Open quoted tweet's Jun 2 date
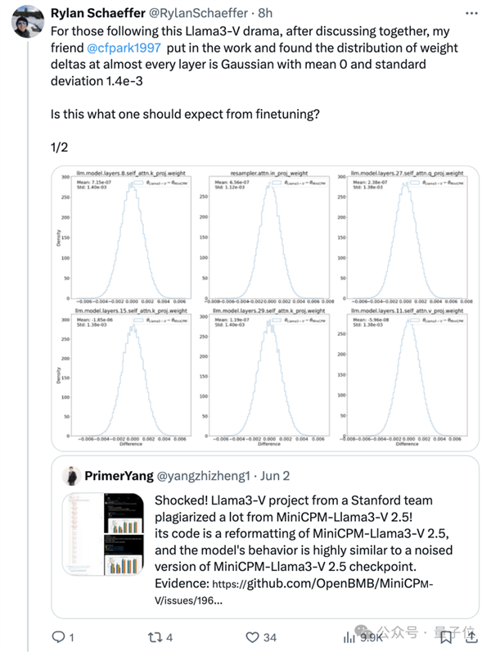Image resolution: width=491 pixels, height=652 pixels. click(275, 476)
